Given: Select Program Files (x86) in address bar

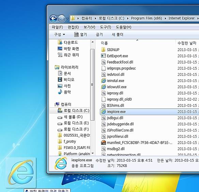Looking at the screenshot, I should coord(147,18).
